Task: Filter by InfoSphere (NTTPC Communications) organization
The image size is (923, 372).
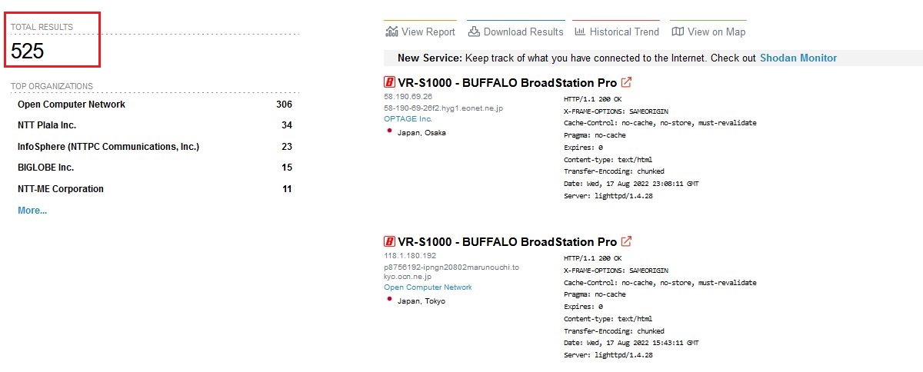Action: (108, 147)
